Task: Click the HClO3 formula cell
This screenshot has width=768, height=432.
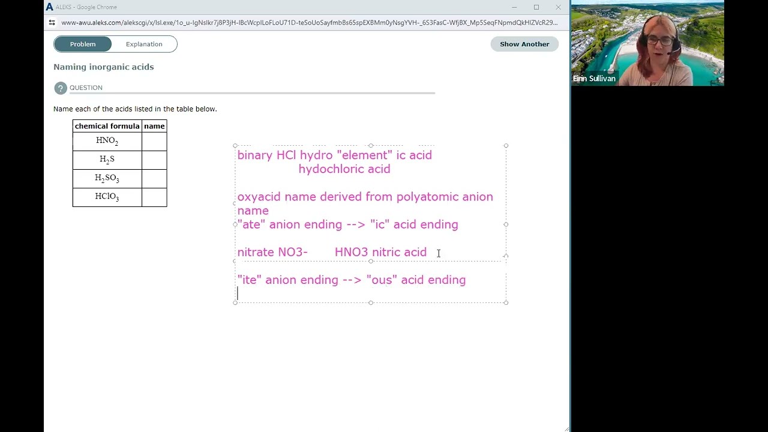Action: tap(107, 197)
